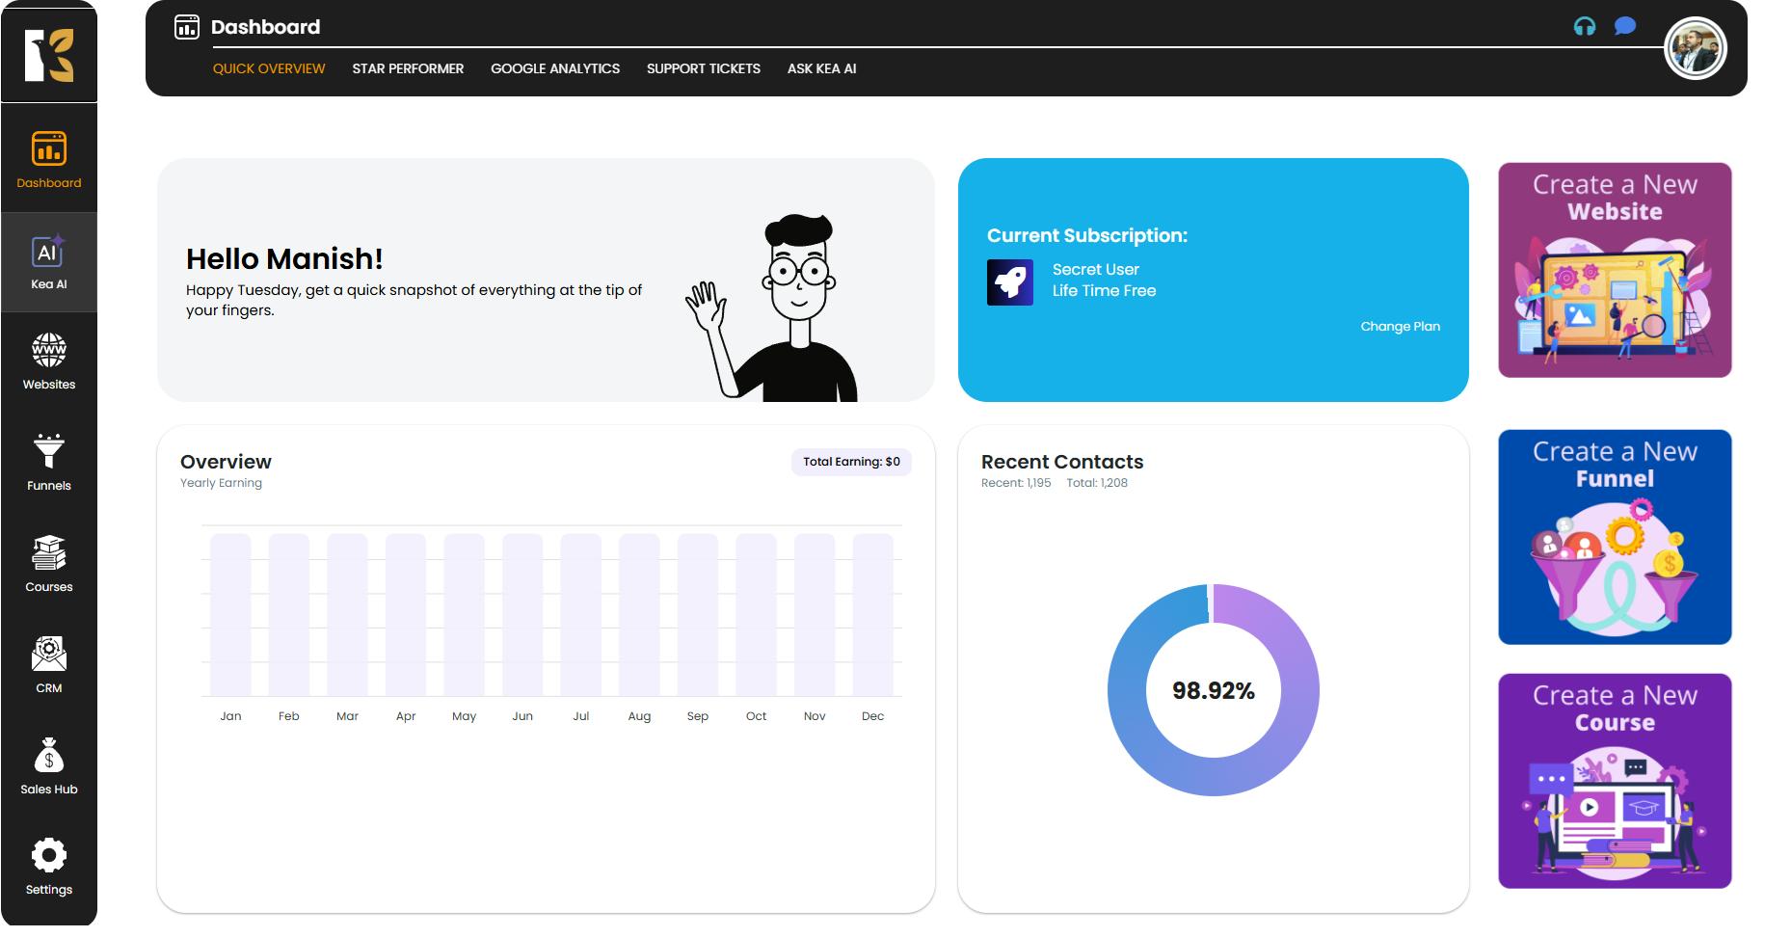The image size is (1791, 937).
Task: Open the chat bubble icon
Action: pyautogui.click(x=1625, y=26)
